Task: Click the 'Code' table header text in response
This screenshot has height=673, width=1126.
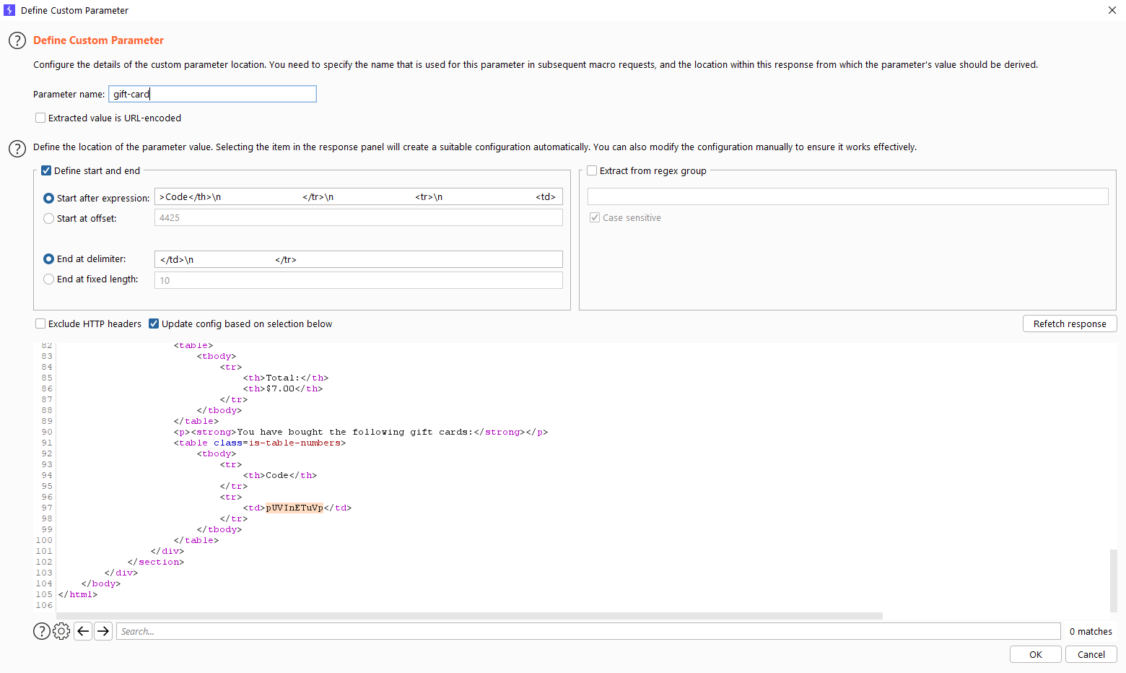Action: [277, 475]
